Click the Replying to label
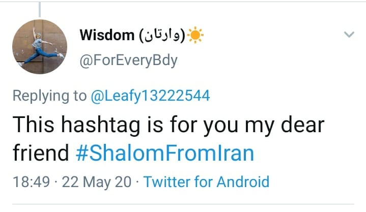 click(x=49, y=96)
